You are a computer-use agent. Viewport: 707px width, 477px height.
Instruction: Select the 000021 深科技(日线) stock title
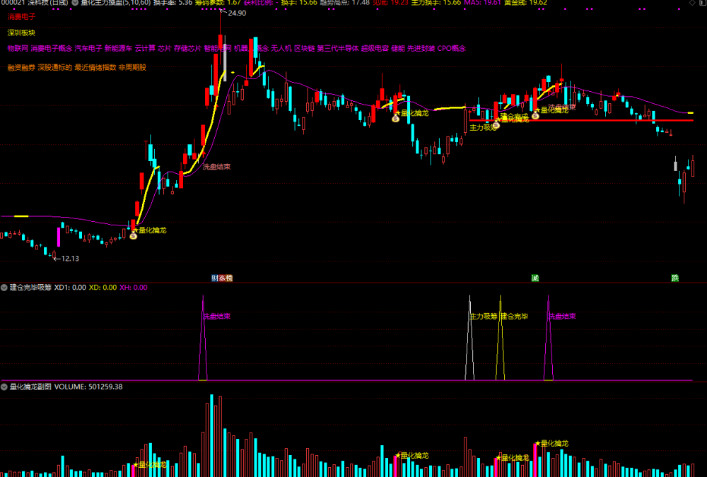click(34, 3)
